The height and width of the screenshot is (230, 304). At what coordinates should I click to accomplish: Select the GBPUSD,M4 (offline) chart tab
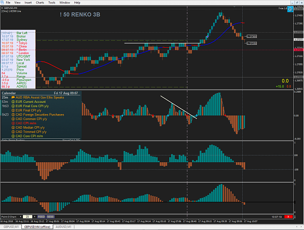pyautogui.click(x=37, y=227)
